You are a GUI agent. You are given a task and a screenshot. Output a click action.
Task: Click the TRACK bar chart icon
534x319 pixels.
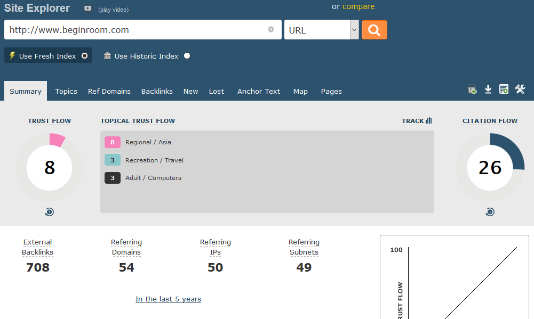click(429, 120)
